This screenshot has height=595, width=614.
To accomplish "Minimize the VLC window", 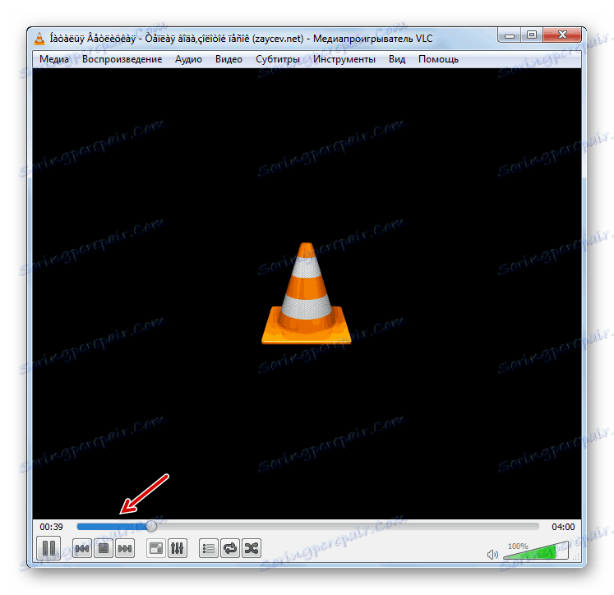I will pyautogui.click(x=510, y=35).
